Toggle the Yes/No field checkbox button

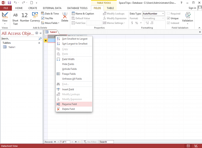[x=47, y=18]
